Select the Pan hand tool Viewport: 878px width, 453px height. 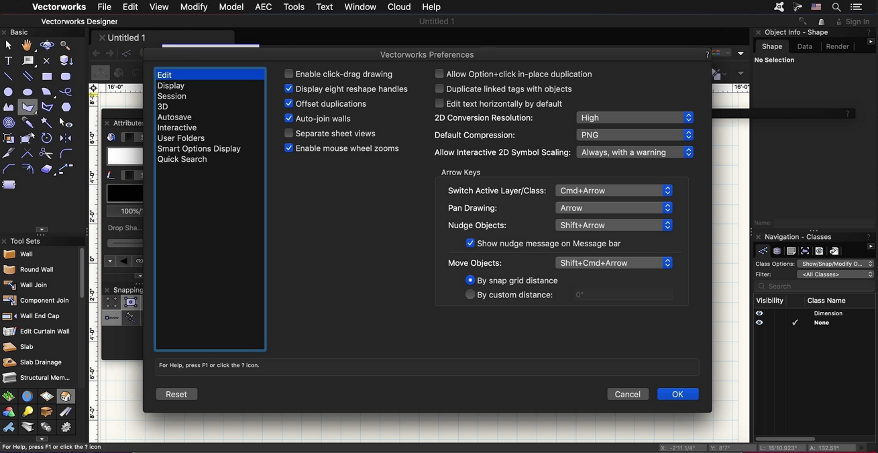point(28,46)
